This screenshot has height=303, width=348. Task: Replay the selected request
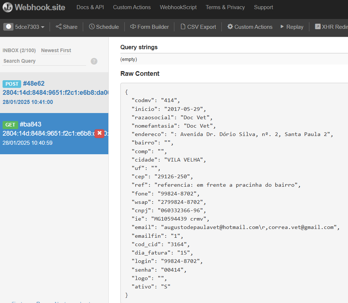[x=292, y=27]
